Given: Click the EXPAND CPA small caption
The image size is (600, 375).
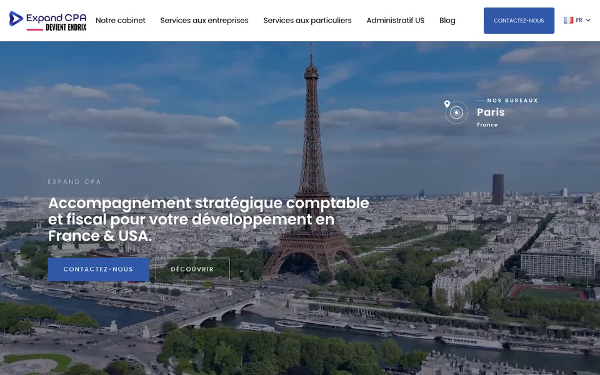Looking at the screenshot, I should click(x=74, y=182).
